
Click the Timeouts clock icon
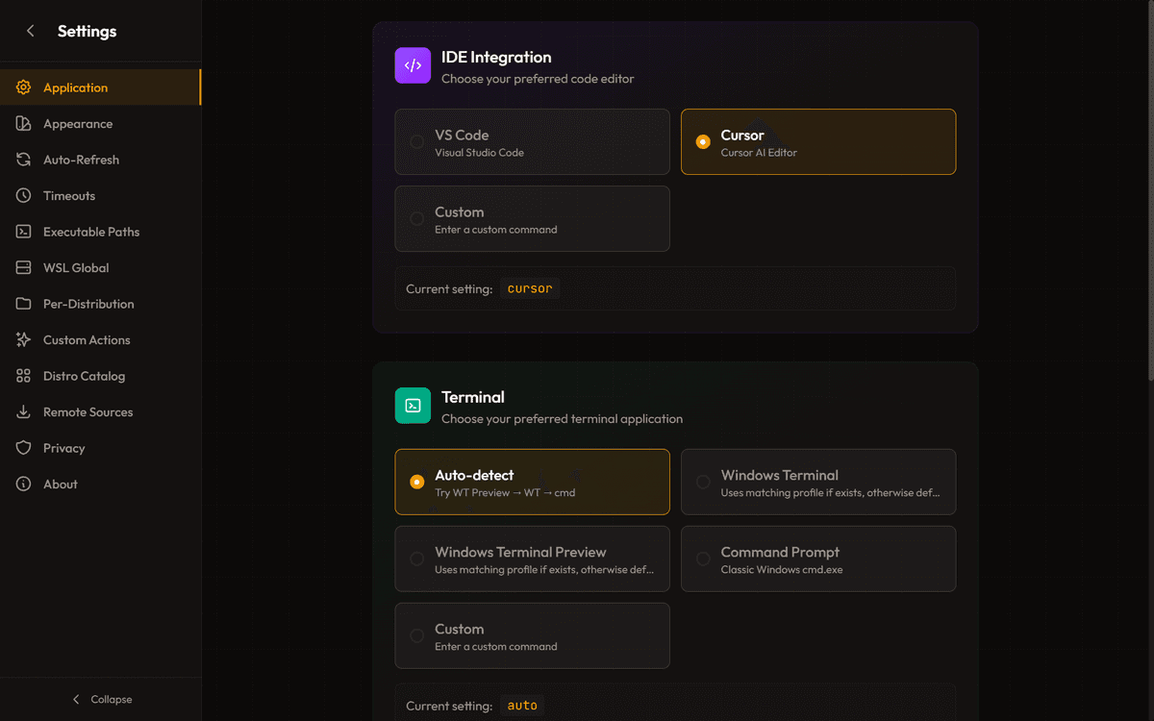[x=23, y=195]
